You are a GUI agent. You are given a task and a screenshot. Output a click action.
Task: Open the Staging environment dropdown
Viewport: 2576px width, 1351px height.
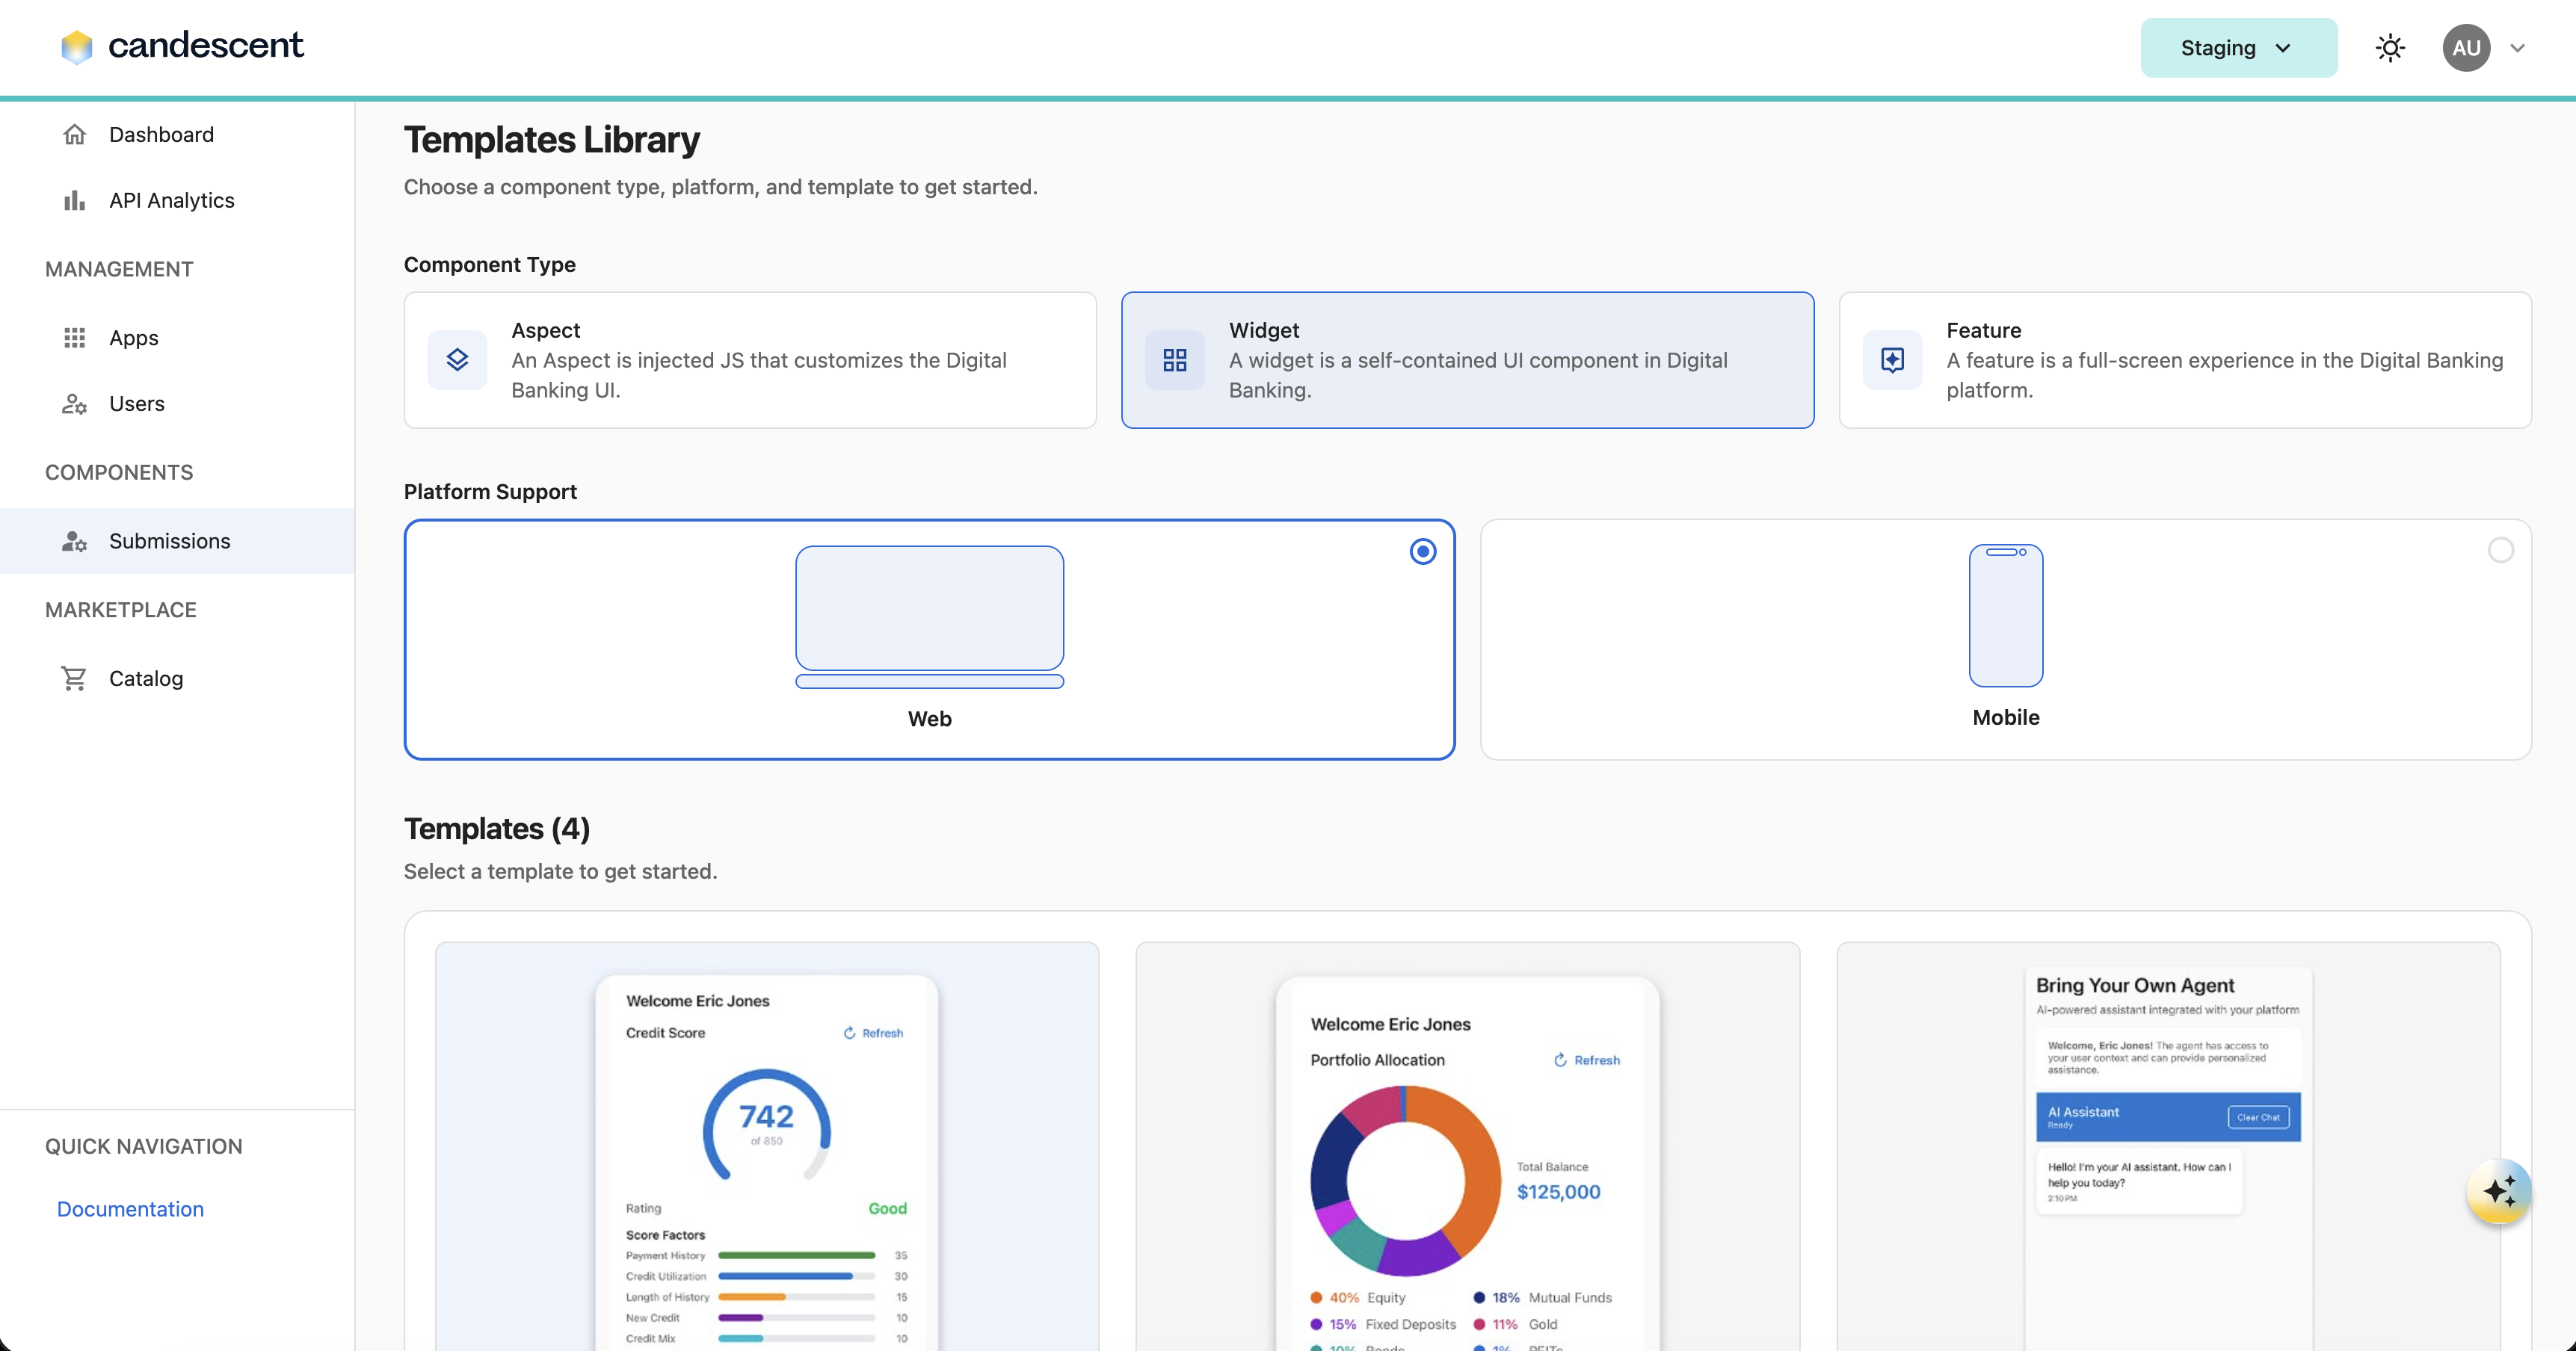(2238, 48)
